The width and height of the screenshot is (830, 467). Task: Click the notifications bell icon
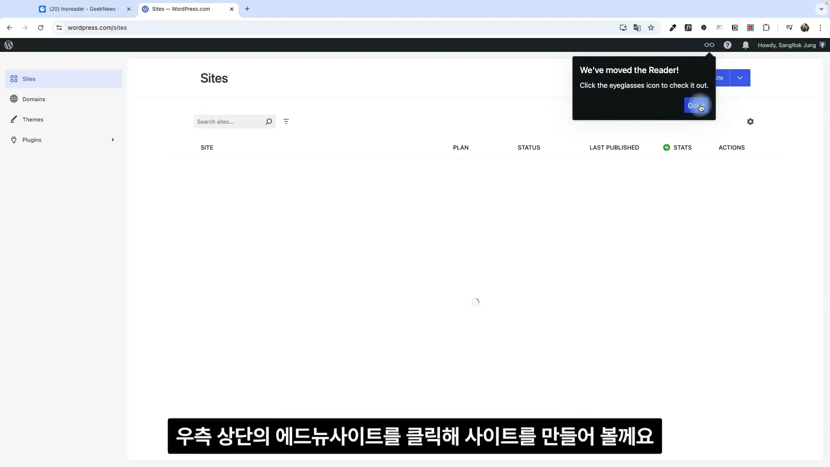(746, 45)
